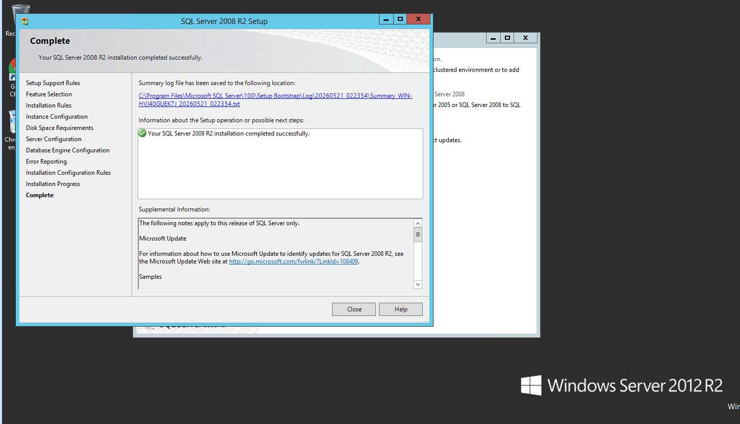740x424 pixels.
Task: Minimize the background installation center window
Action: [x=493, y=38]
